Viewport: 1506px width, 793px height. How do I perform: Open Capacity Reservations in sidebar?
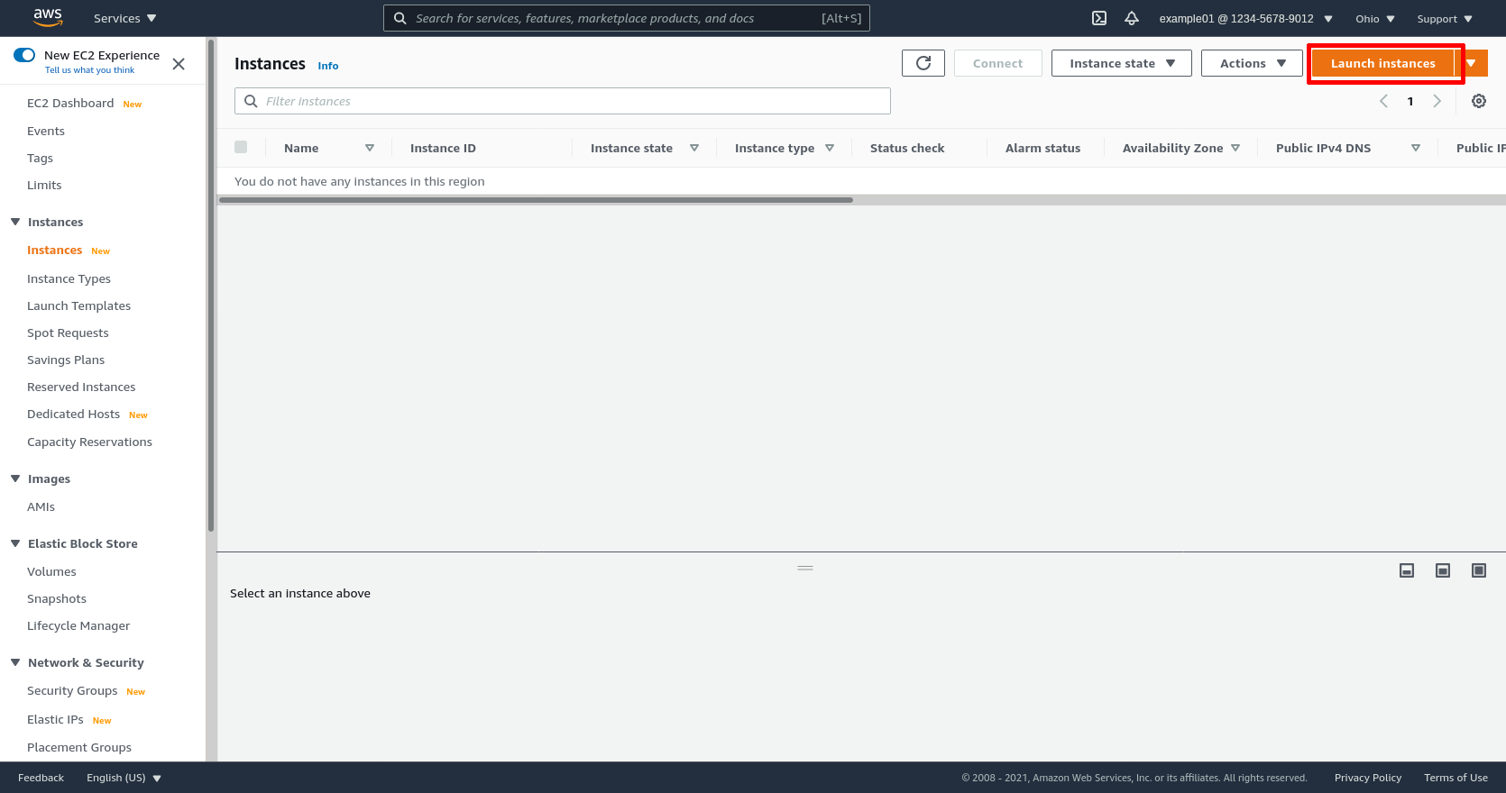(x=89, y=442)
